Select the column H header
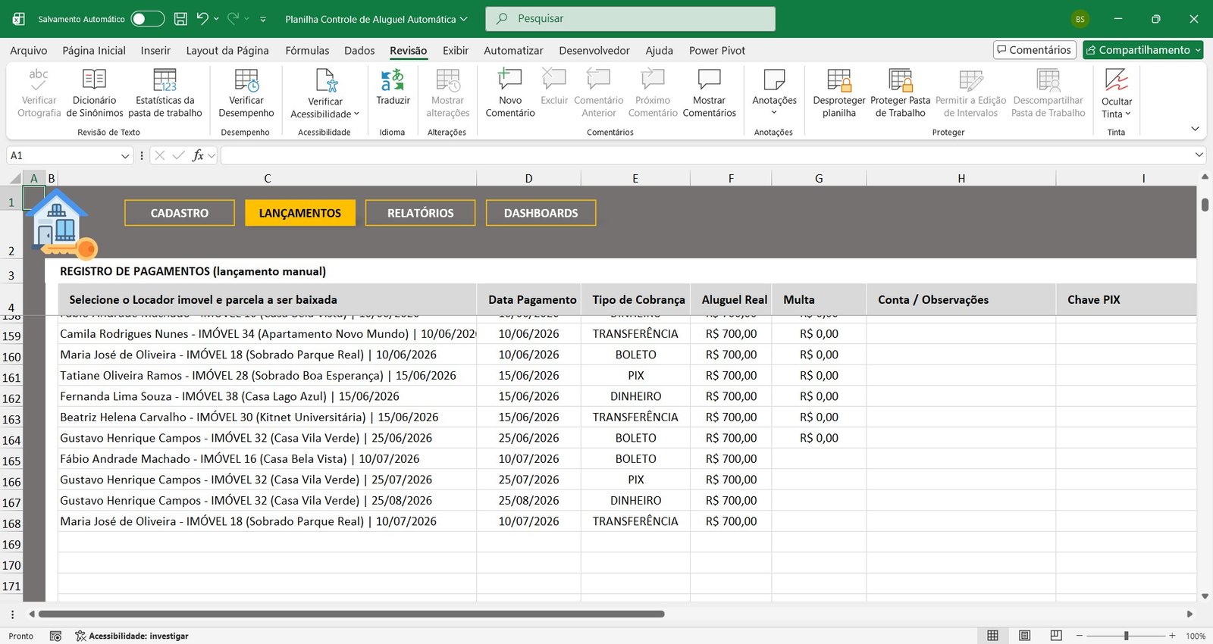The height and width of the screenshot is (644, 1213). (x=961, y=179)
